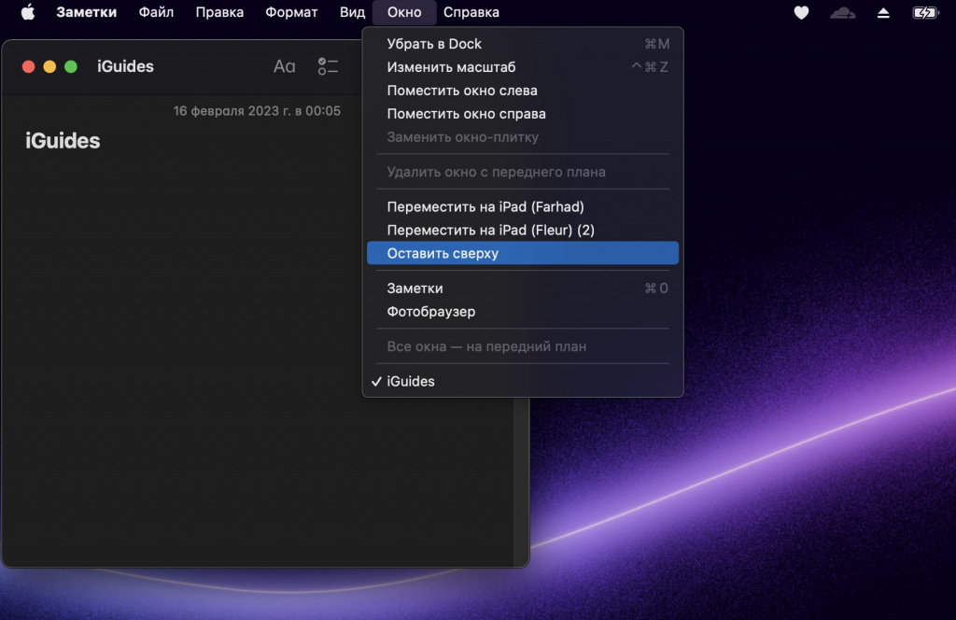Select the checked iGuides window entry
This screenshot has height=620, width=956.
pos(411,381)
